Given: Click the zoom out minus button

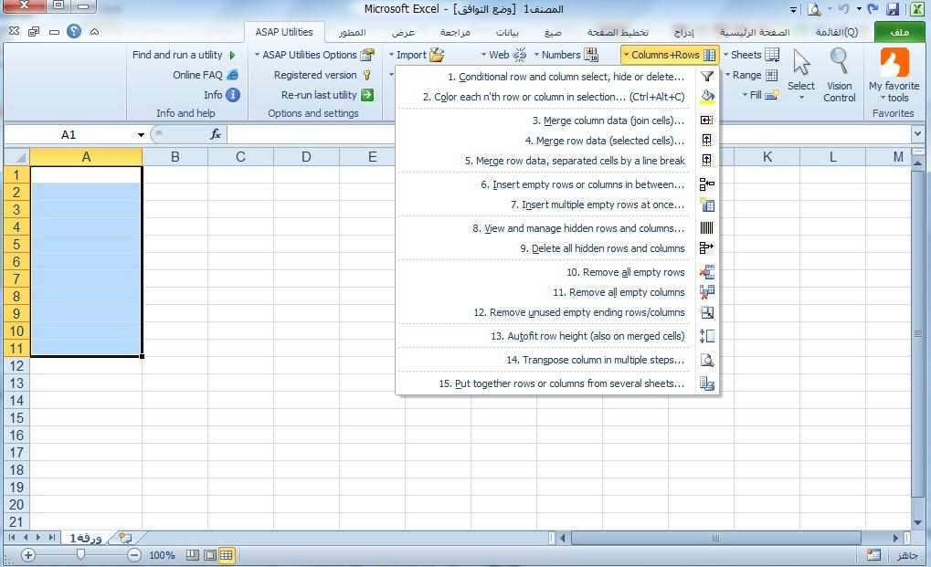Looking at the screenshot, I should [x=134, y=555].
